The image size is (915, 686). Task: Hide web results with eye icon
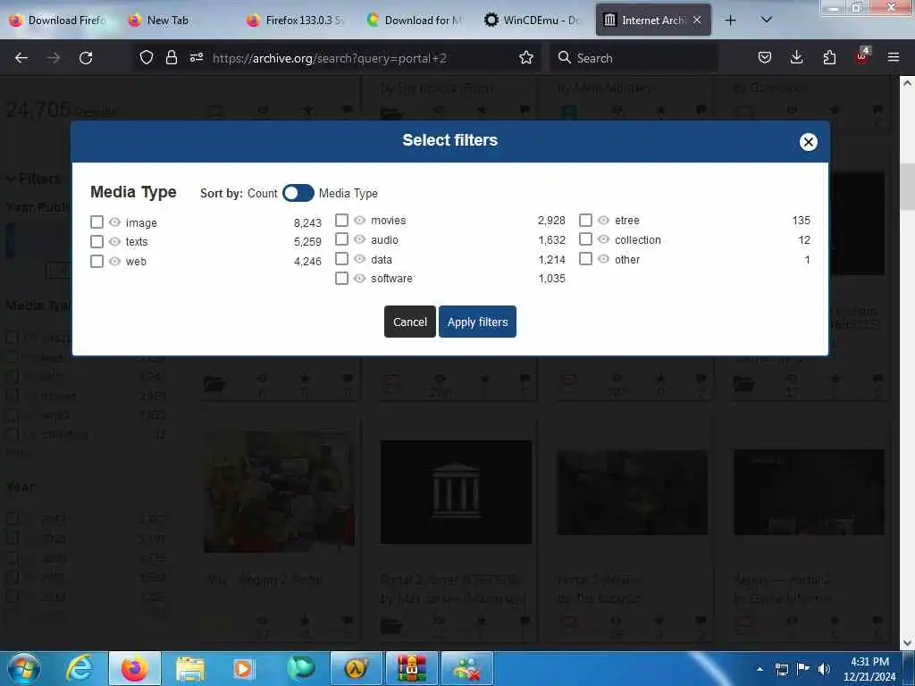pyautogui.click(x=115, y=262)
